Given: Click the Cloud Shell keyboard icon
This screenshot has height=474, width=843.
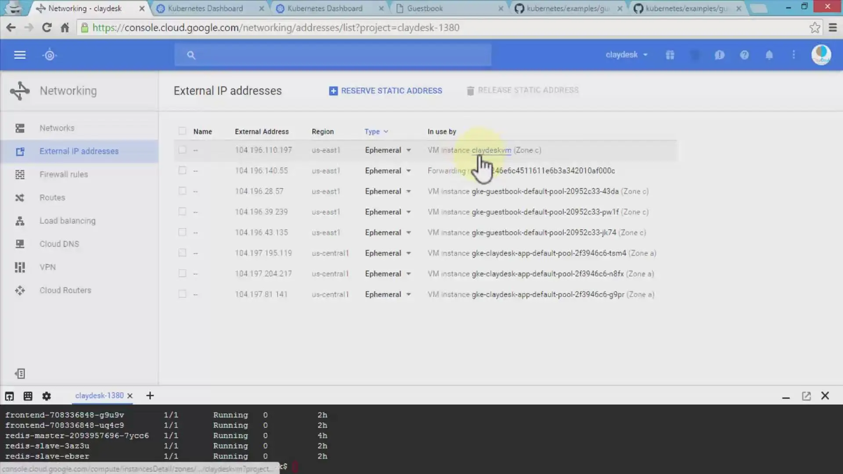Looking at the screenshot, I should coord(28,396).
